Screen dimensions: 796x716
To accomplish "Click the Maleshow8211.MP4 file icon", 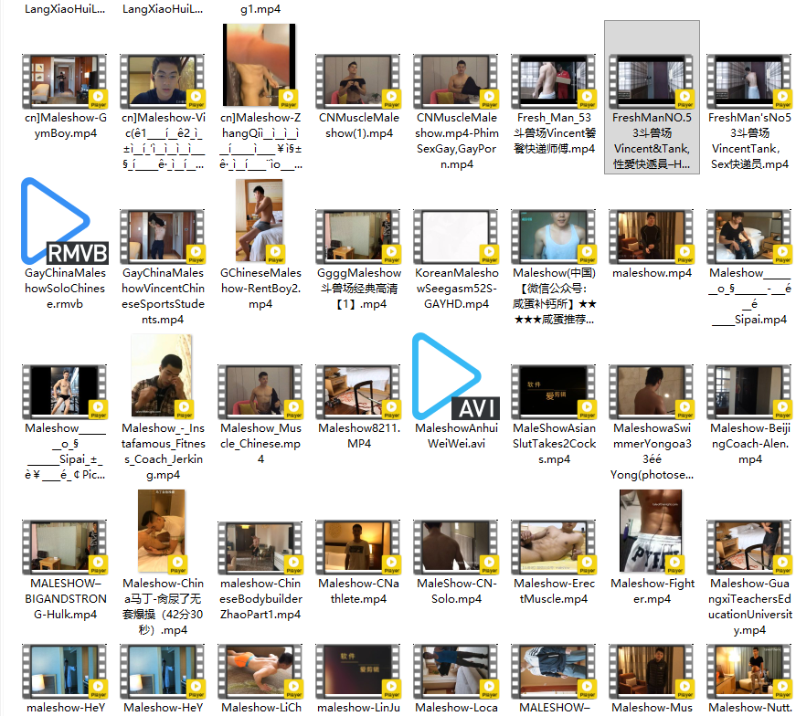I will coord(357,391).
